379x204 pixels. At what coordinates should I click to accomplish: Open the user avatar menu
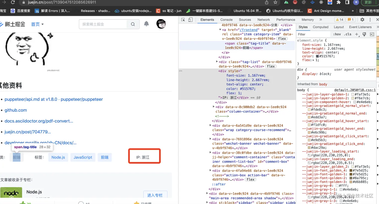[x=161, y=24]
